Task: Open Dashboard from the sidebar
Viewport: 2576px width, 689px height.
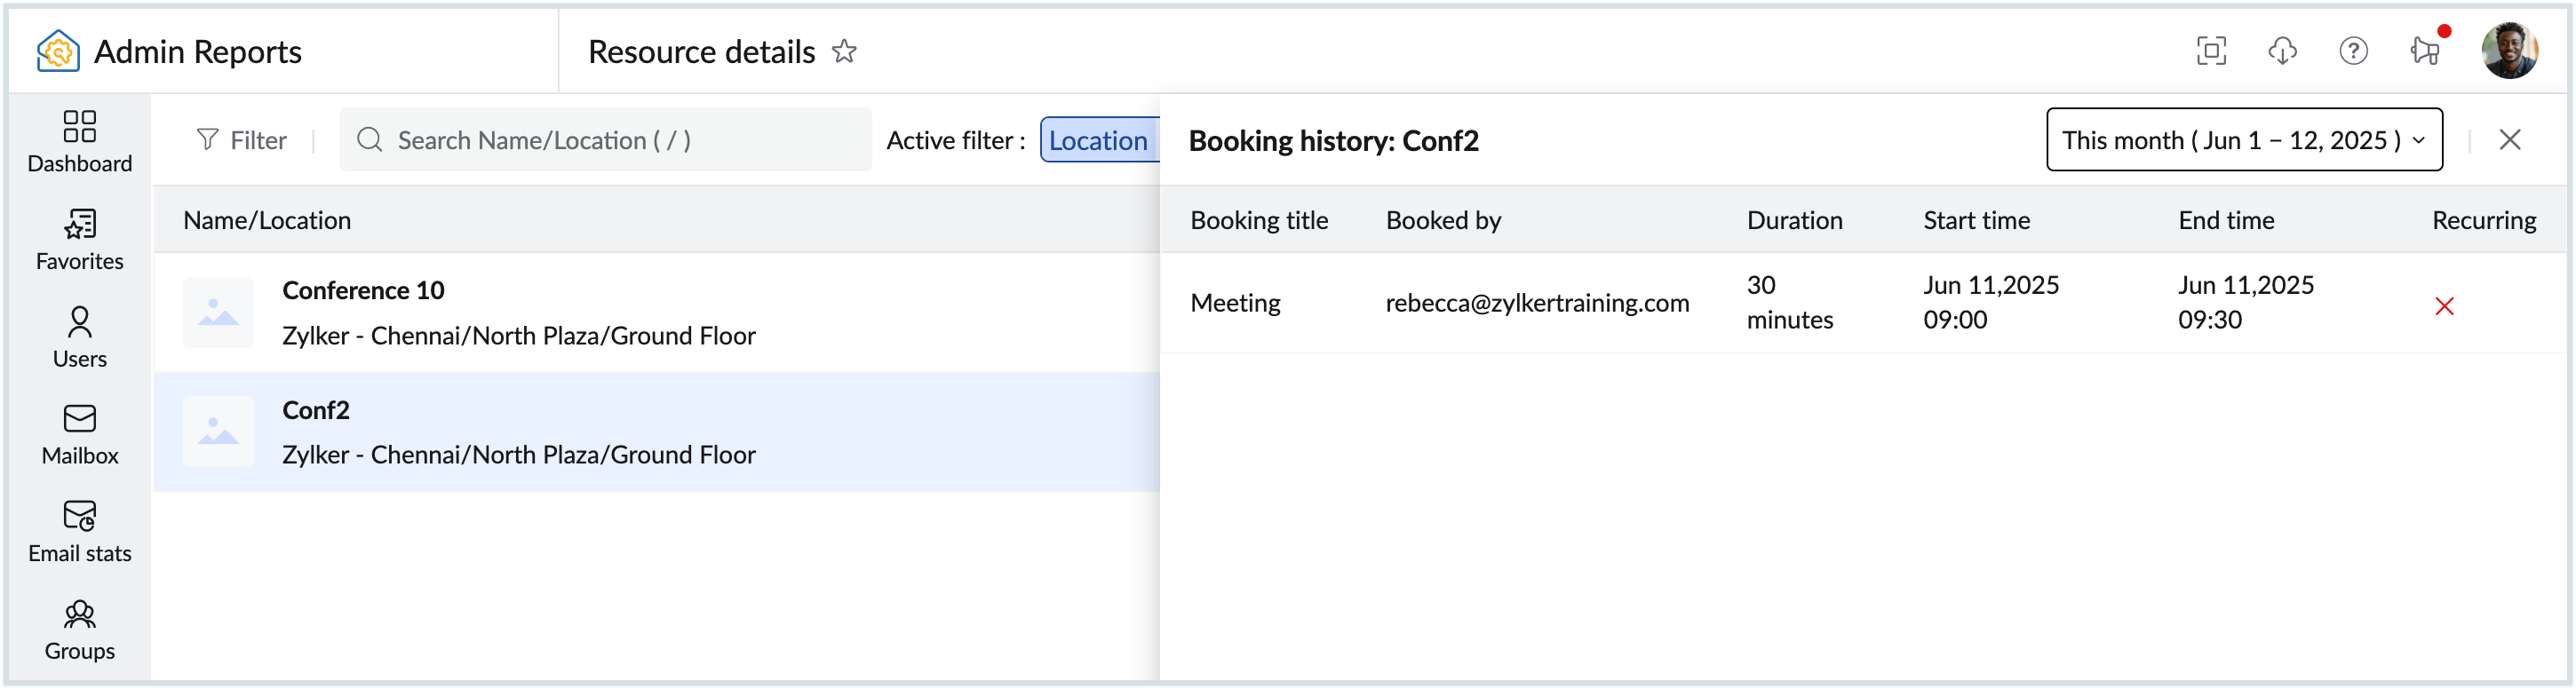Action: (x=79, y=141)
